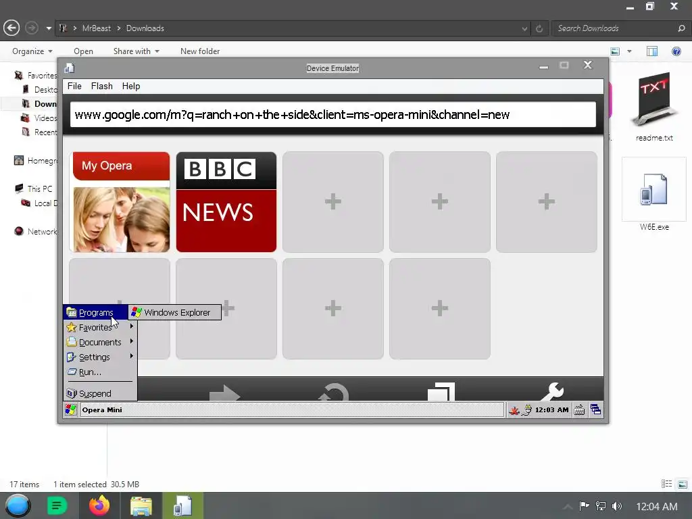692x519 pixels.
Task: Expand the view options dropdown arrow
Action: [629, 51]
